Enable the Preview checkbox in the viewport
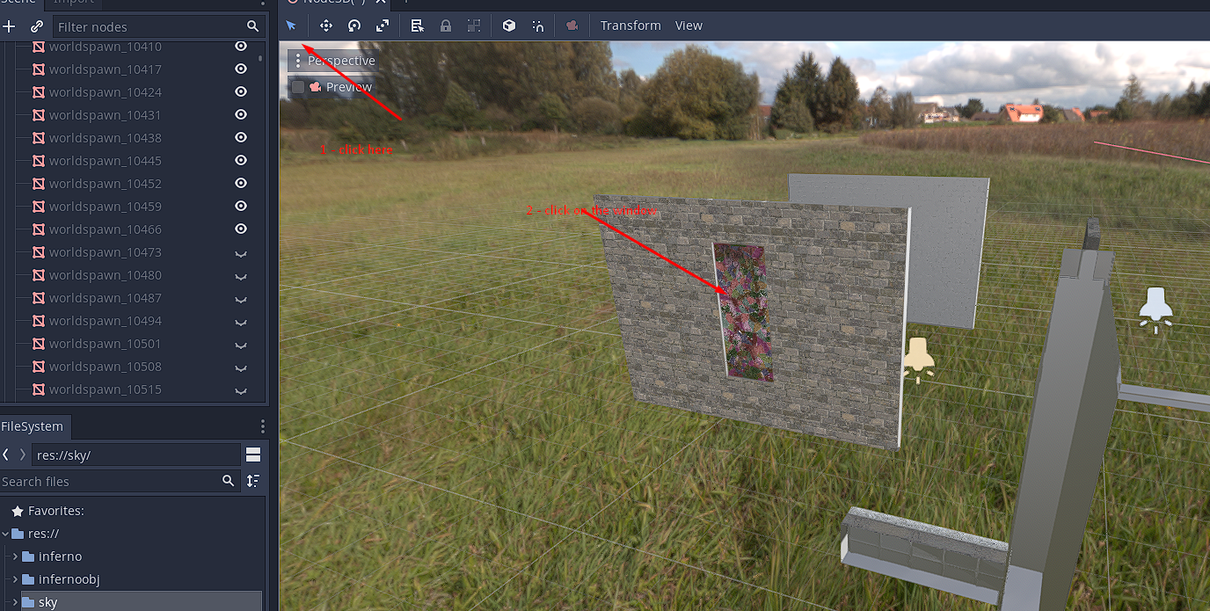The width and height of the screenshot is (1210, 611). click(x=298, y=86)
